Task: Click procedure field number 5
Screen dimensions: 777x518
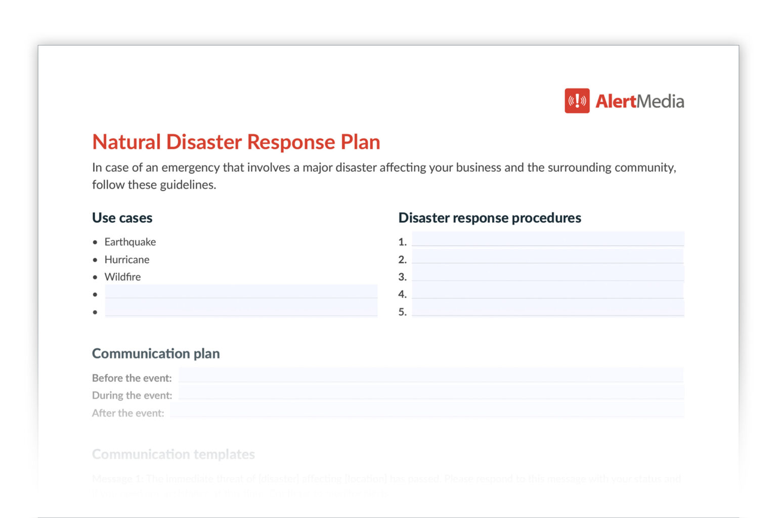Action: click(548, 309)
